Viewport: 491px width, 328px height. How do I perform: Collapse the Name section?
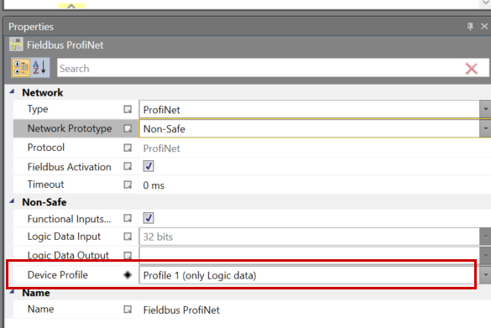click(x=12, y=292)
